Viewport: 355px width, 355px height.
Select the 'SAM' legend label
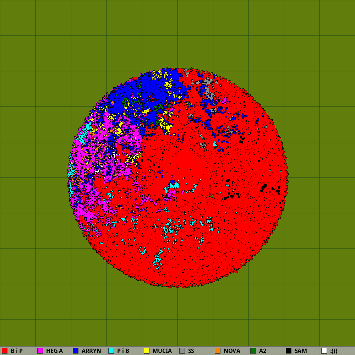(x=301, y=351)
